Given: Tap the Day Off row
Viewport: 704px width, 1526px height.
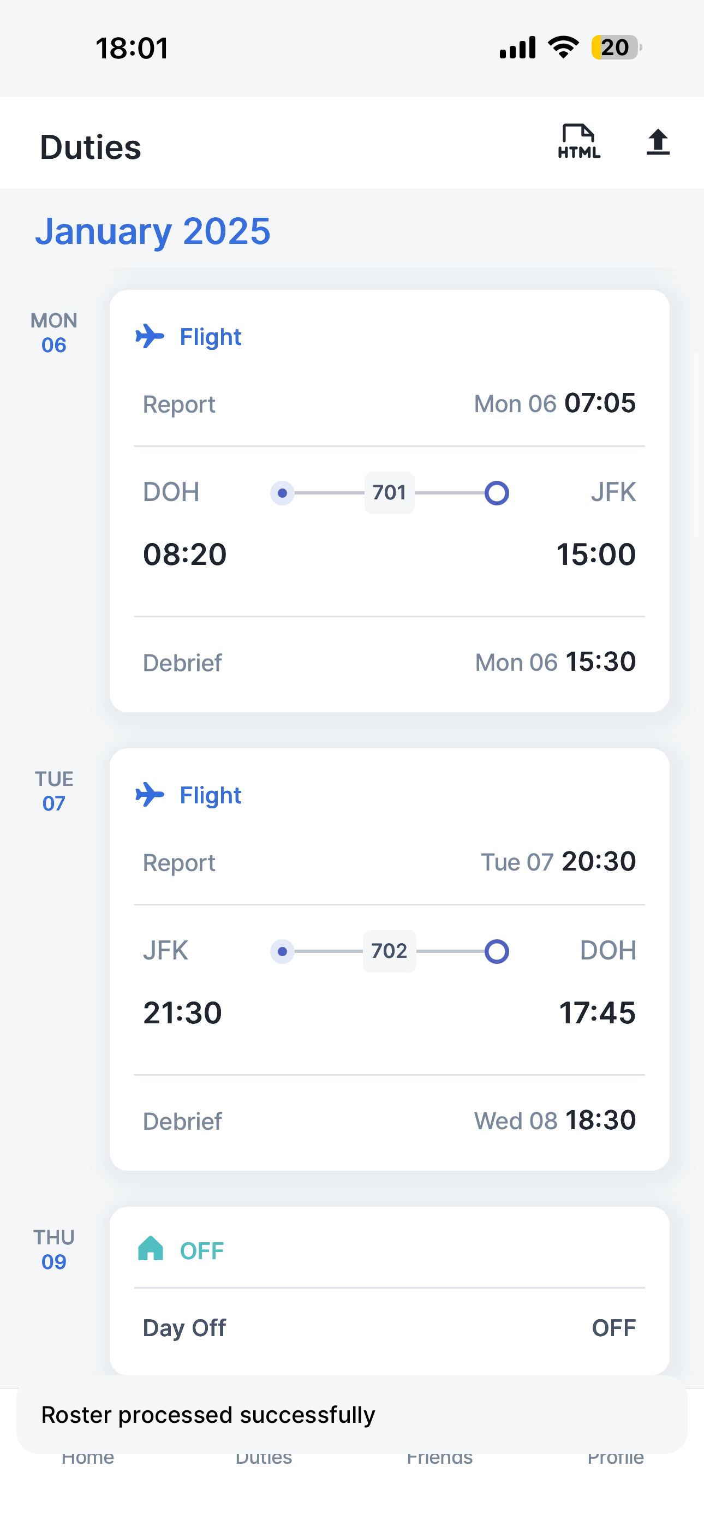Looking at the screenshot, I should [389, 1328].
